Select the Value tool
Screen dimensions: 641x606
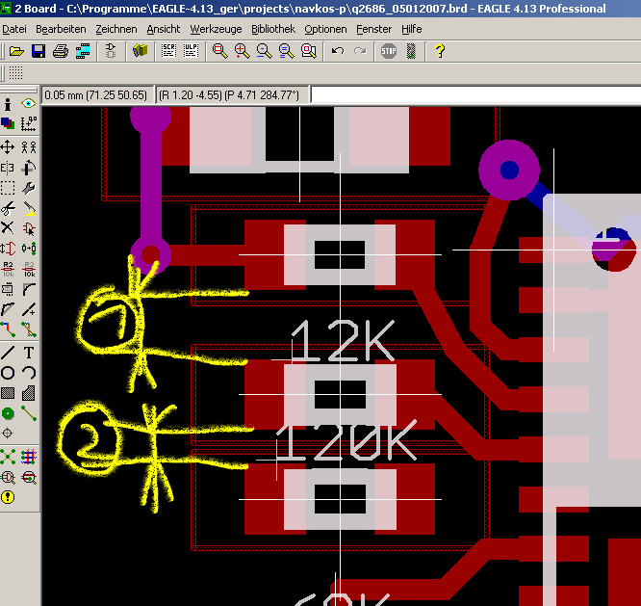tap(28, 269)
